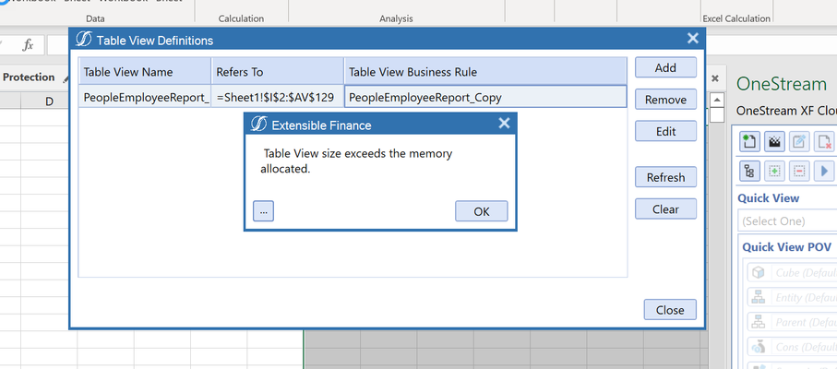Click the Calculation ribbon group label
This screenshot has width=837, height=369.
241,18
